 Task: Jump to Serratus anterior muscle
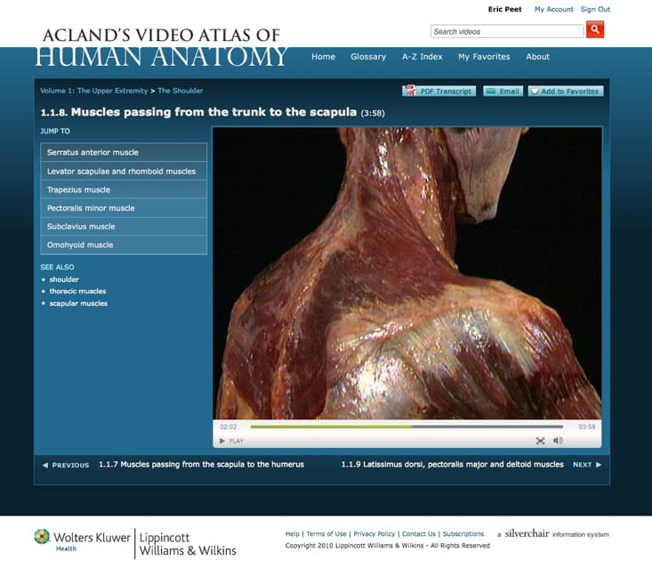[124, 152]
